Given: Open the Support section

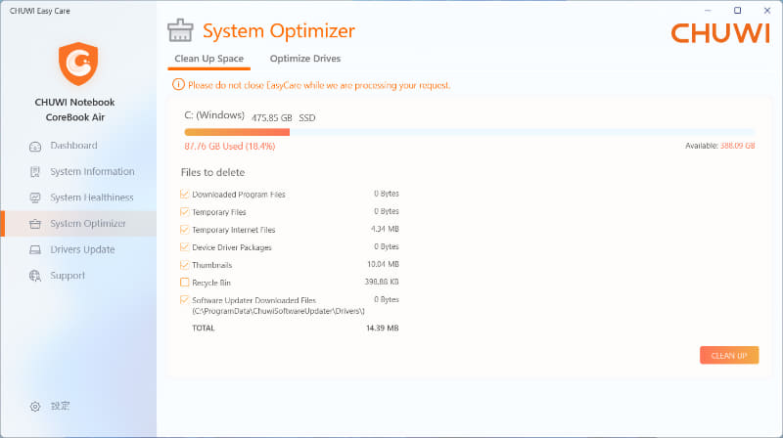Looking at the screenshot, I should pos(68,276).
